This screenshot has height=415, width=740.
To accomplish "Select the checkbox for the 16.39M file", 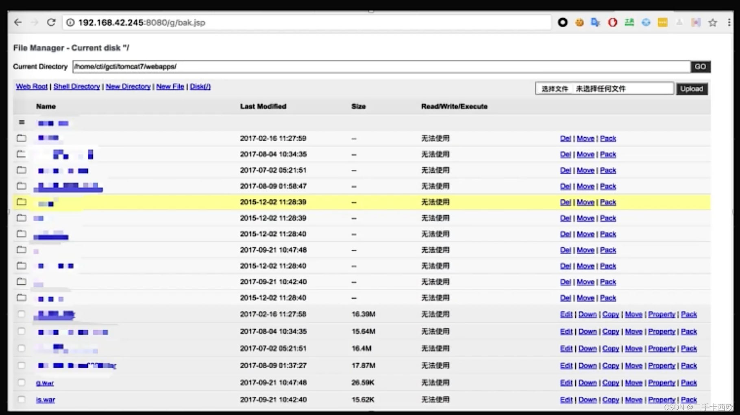I will (x=22, y=314).
